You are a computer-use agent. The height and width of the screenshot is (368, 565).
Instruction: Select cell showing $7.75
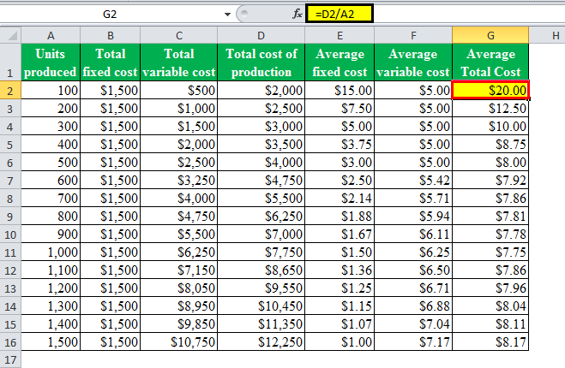490,252
